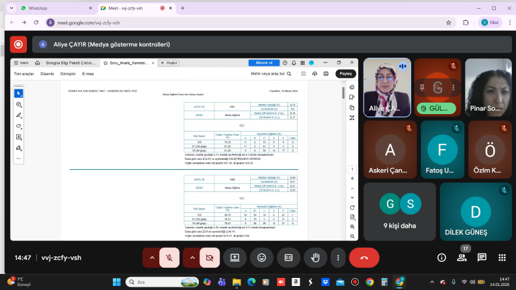Open meeting details info icon
The image size is (516, 290).
(441, 257)
